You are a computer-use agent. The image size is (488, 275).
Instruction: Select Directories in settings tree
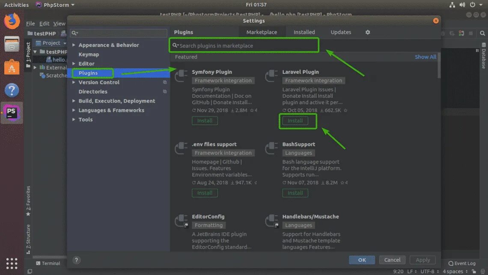pyautogui.click(x=93, y=91)
